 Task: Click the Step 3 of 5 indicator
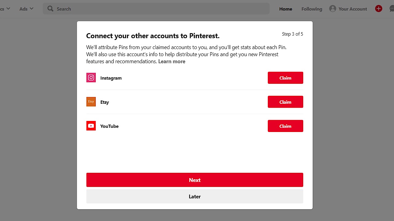[292, 34]
